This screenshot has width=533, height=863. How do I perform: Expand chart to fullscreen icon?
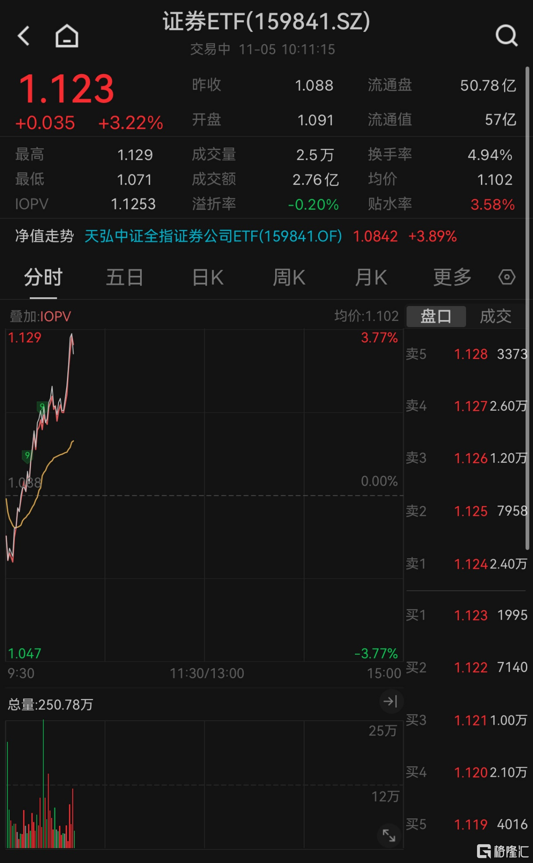[x=389, y=835]
